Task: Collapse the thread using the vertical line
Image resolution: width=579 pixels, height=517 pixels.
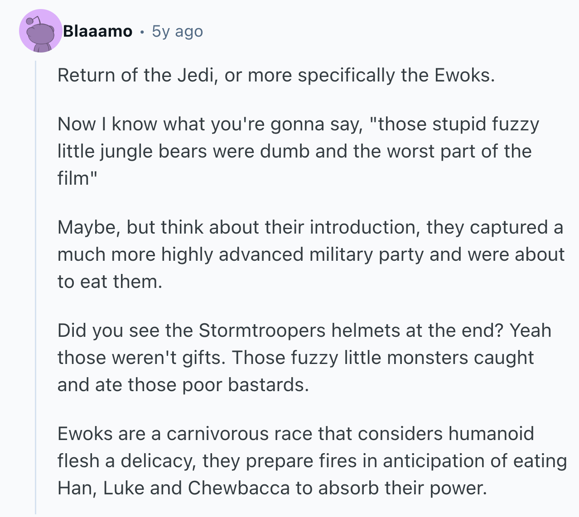Action: pos(35,287)
